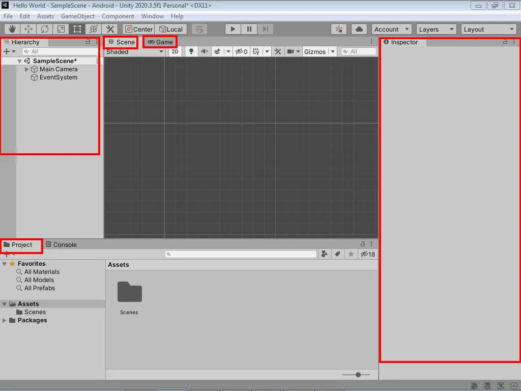
Task: Toggle grid snapping in main toolbar
Action: click(x=199, y=29)
